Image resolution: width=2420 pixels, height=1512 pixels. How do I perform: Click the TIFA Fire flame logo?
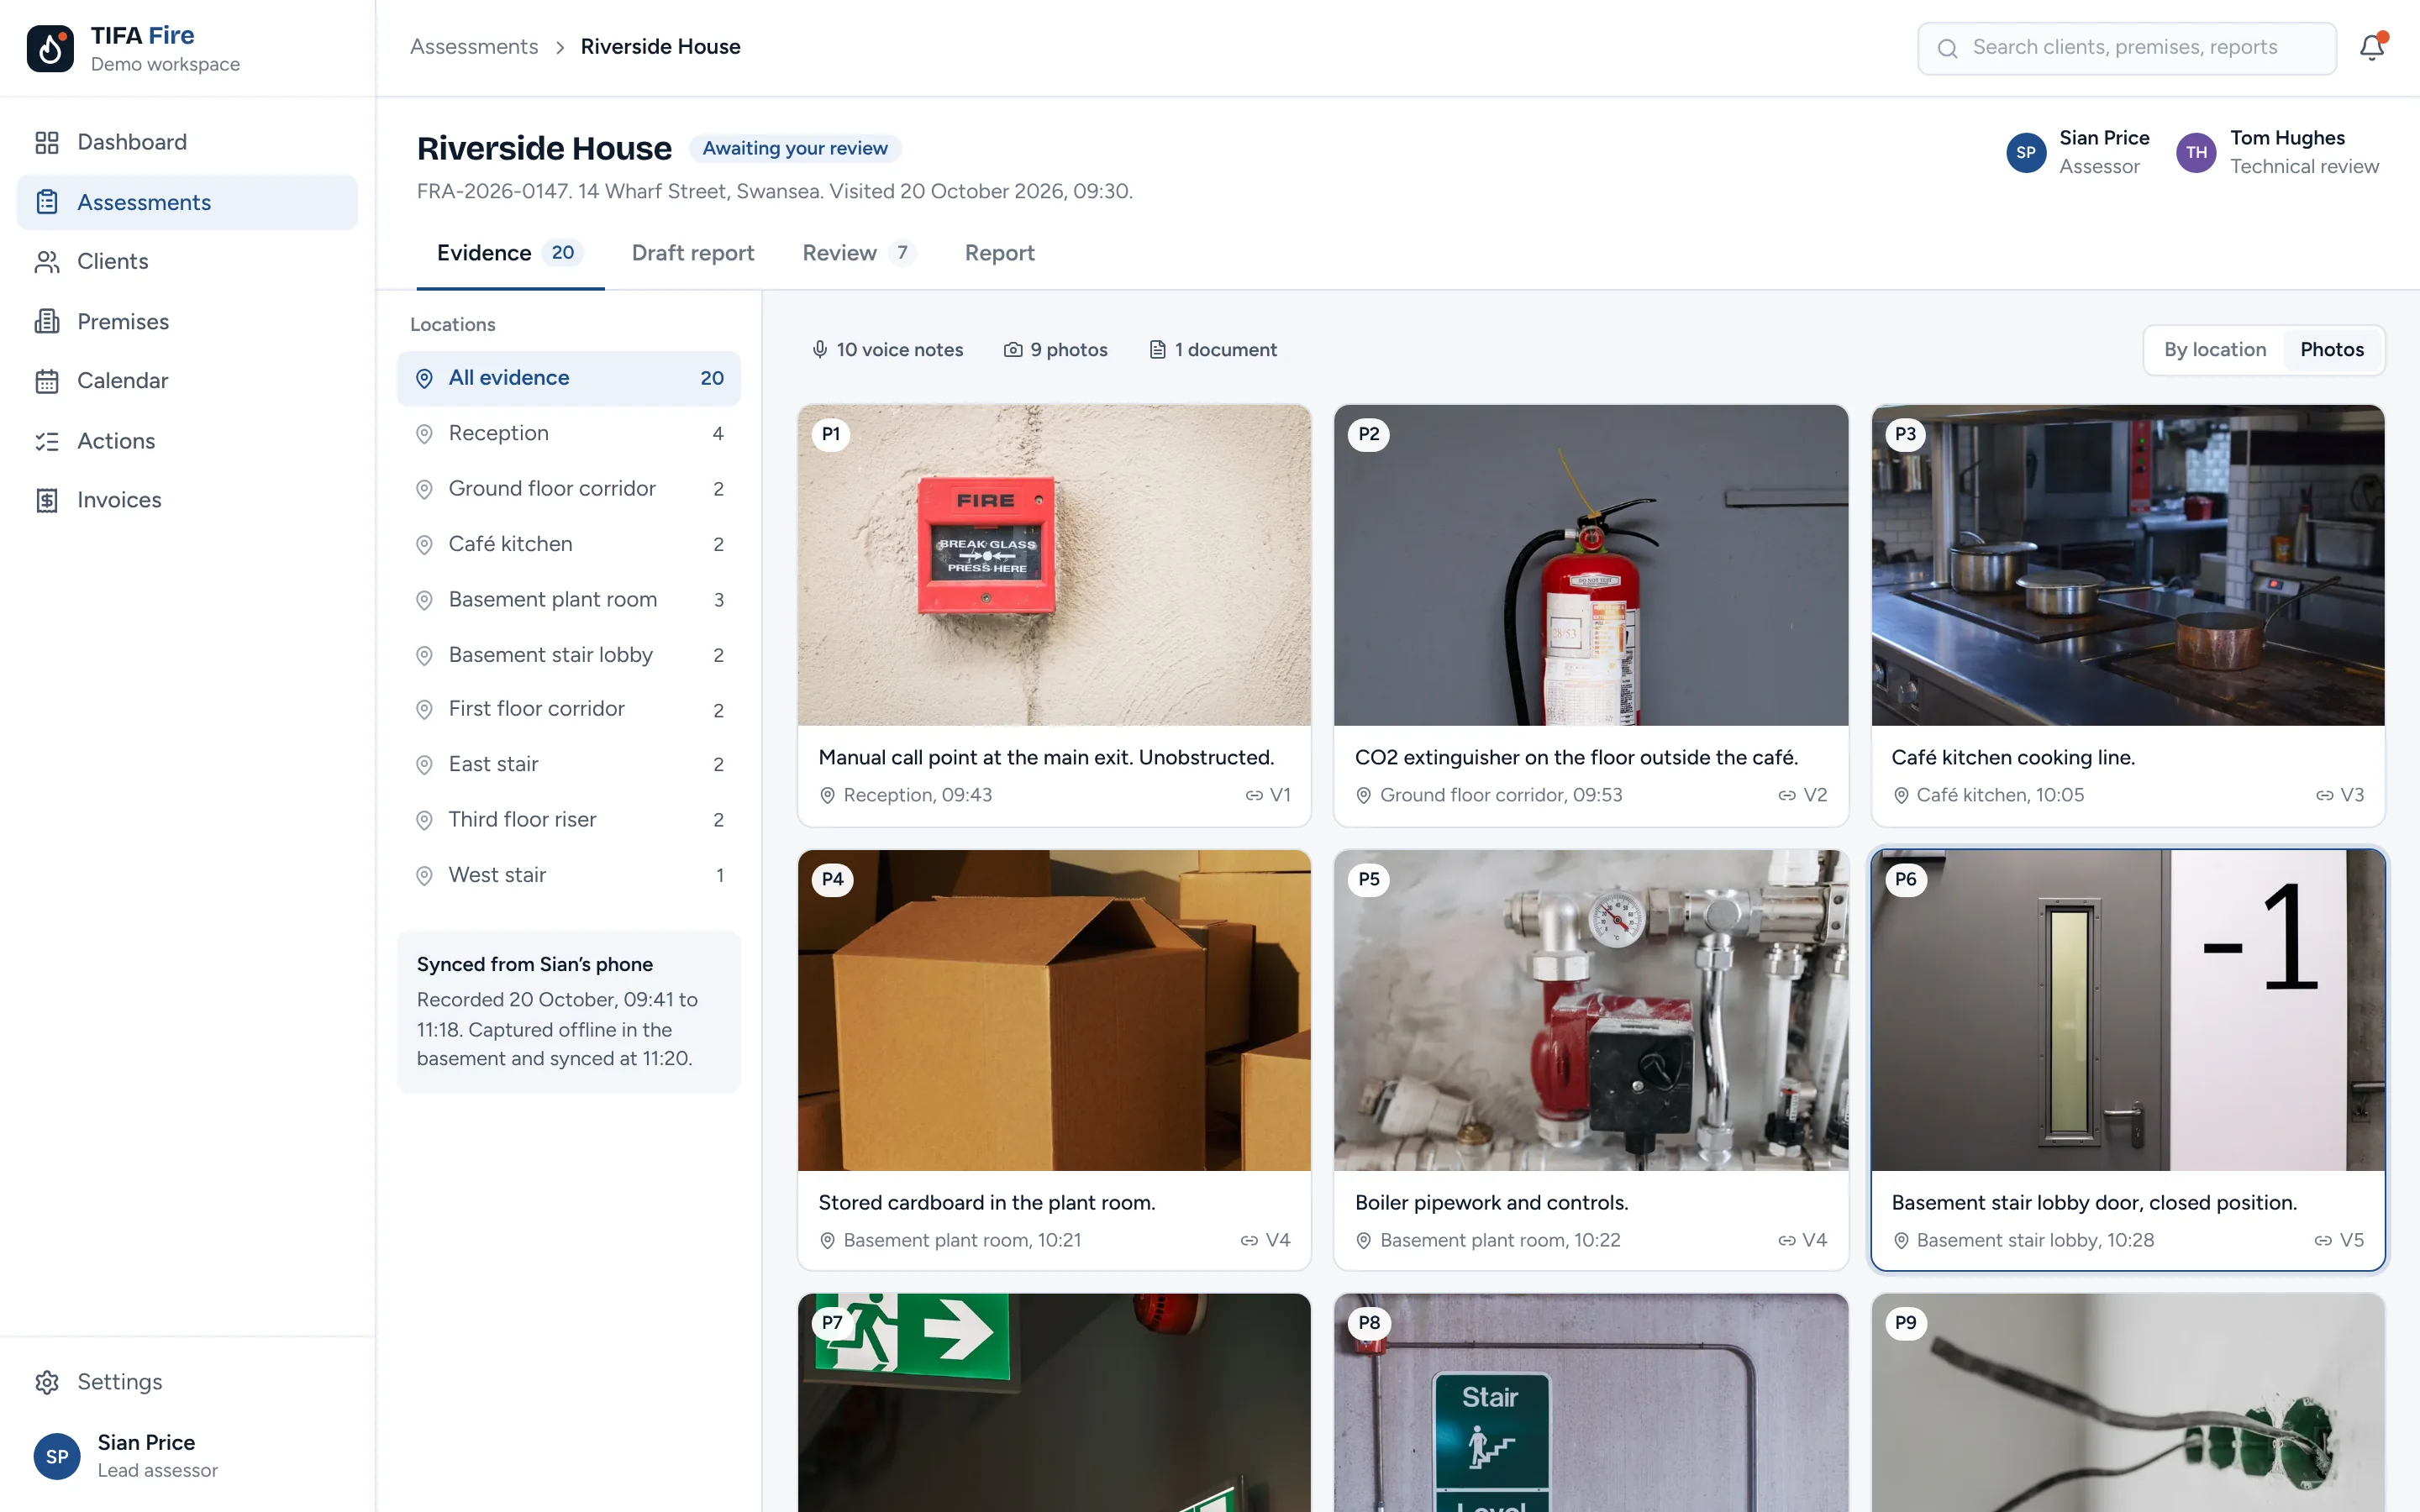(50, 48)
